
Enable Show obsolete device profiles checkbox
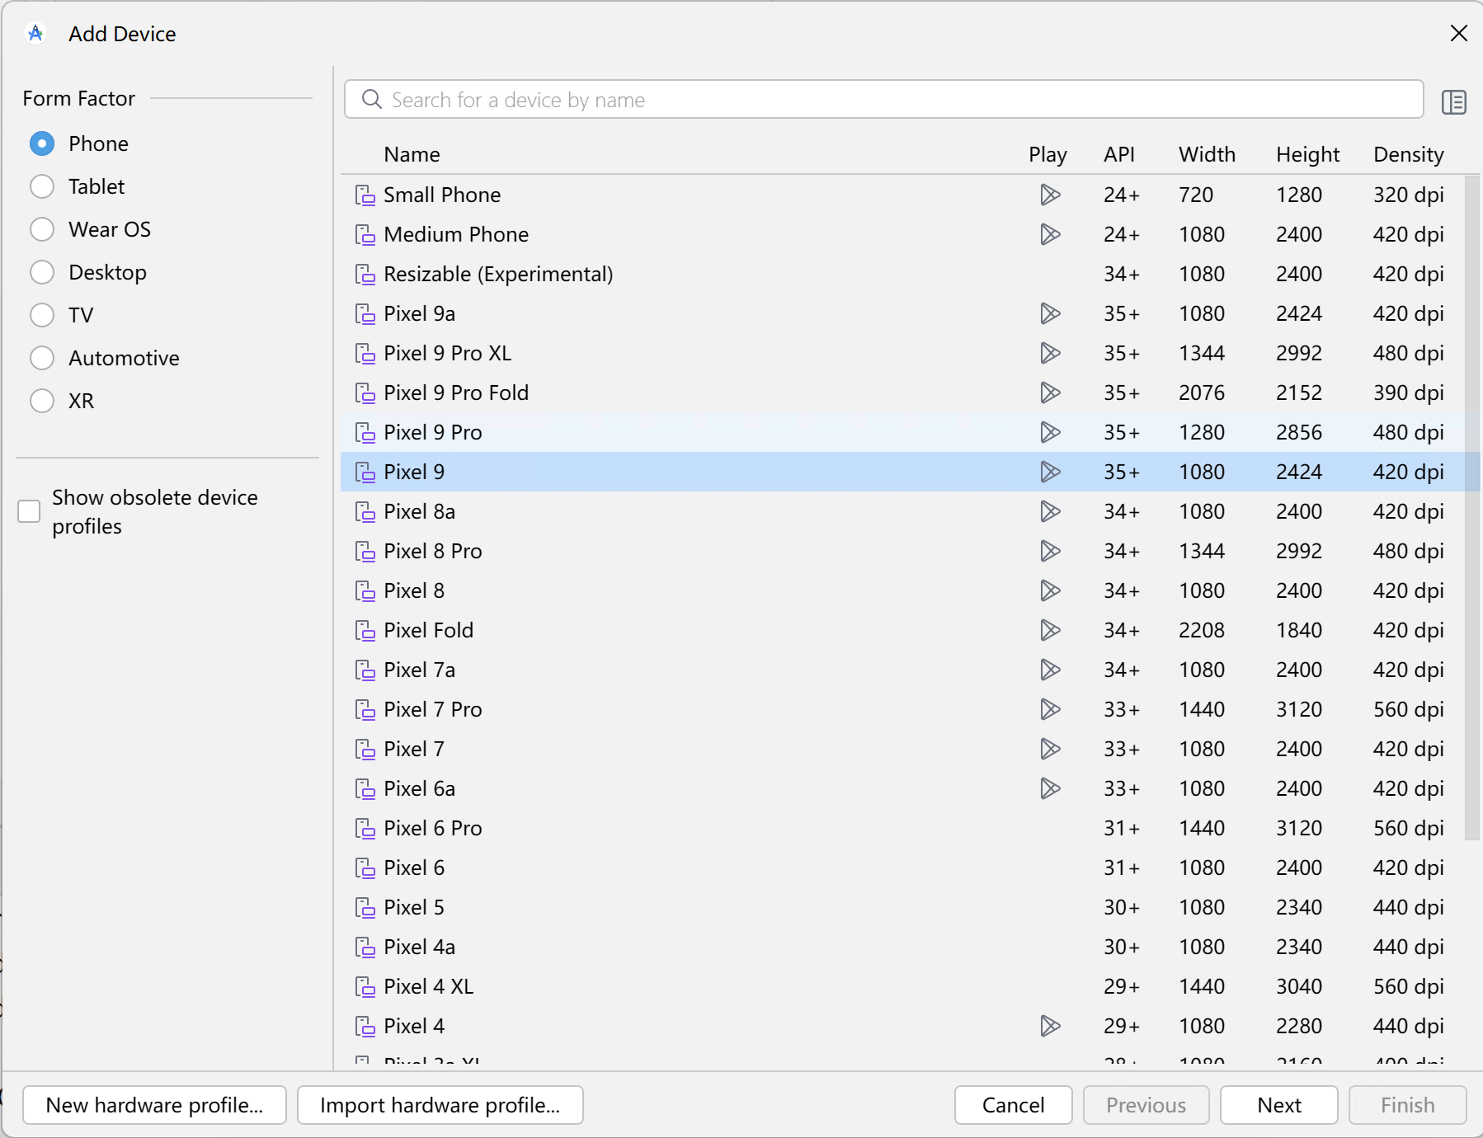[29, 511]
